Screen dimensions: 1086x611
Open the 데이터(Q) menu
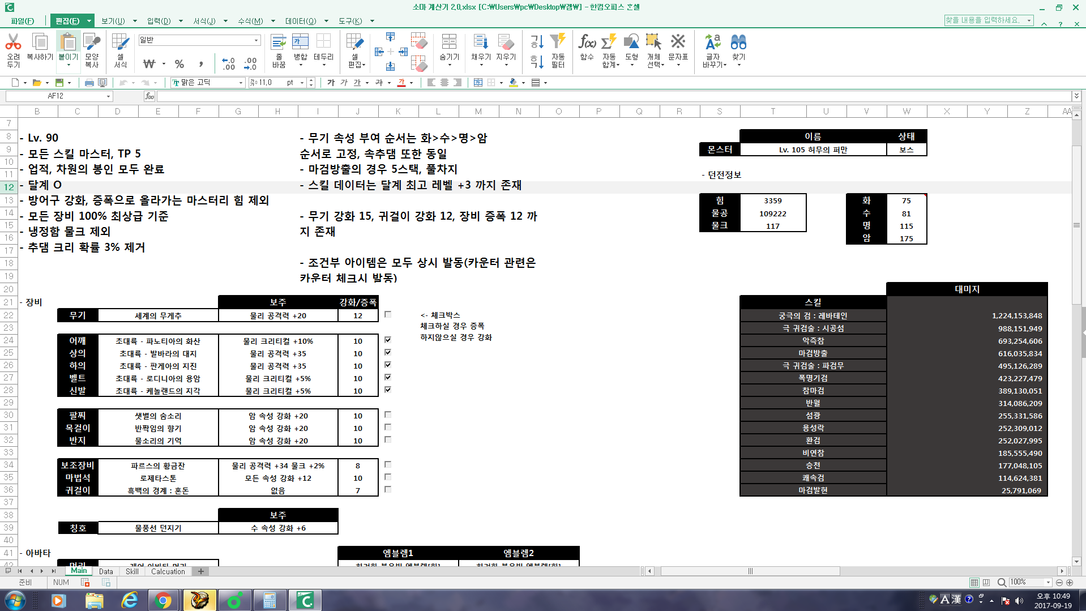point(300,21)
